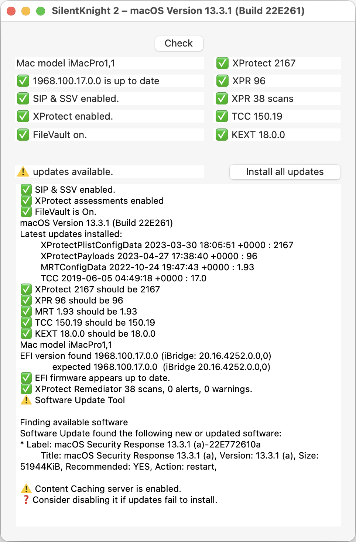Click checkmark icon next to TCC 150.19
The height and width of the screenshot is (542, 356).
pyautogui.click(x=222, y=116)
